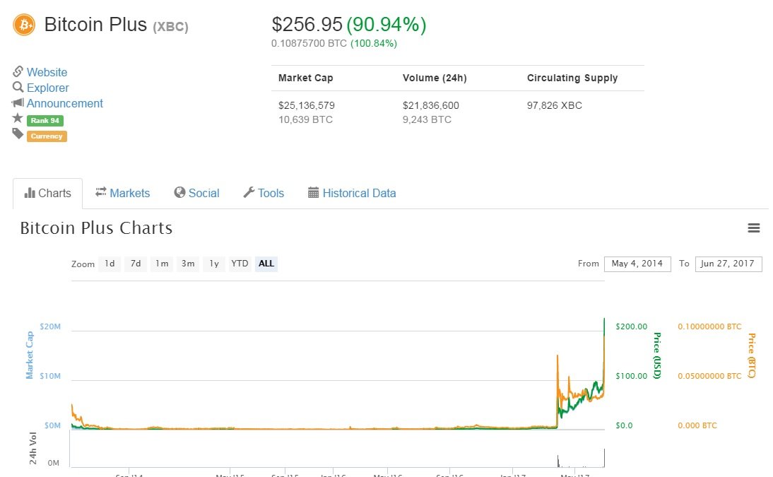Click the $200.00 price axis label
Image resolution: width=773 pixels, height=477 pixels.
(632, 326)
